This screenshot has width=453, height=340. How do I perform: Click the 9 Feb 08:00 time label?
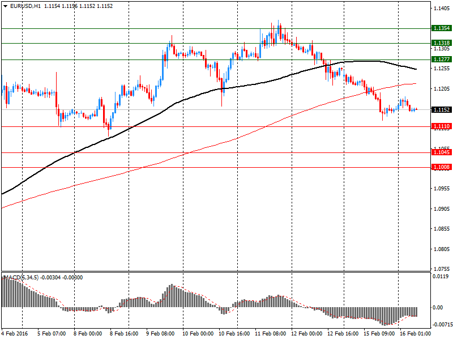click(x=160, y=334)
